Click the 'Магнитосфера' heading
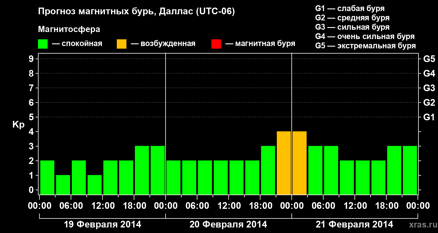Viewport: 438px width, 233px height. click(x=69, y=29)
